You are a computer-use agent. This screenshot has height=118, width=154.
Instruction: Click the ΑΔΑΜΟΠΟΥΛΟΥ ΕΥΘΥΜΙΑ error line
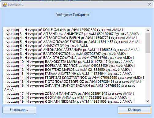[72, 42]
